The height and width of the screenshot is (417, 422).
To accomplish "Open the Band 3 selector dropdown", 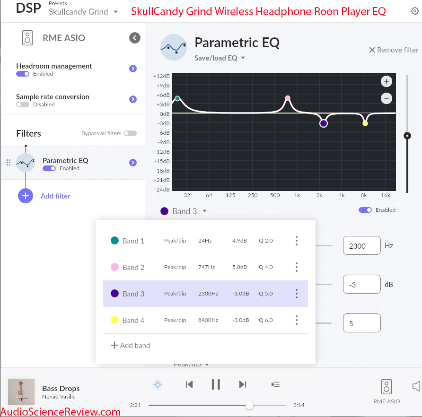I will point(184,211).
